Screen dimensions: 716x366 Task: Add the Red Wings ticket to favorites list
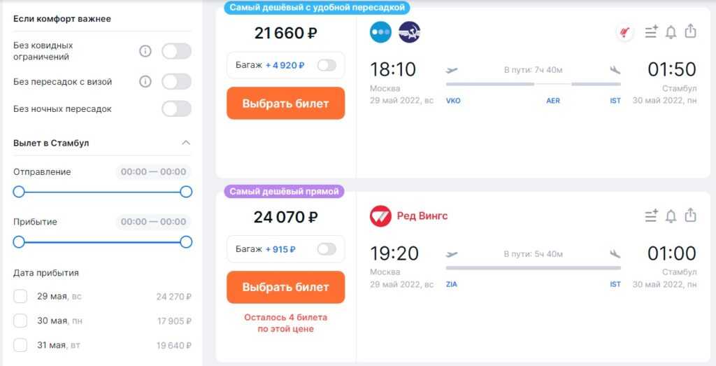click(x=651, y=216)
